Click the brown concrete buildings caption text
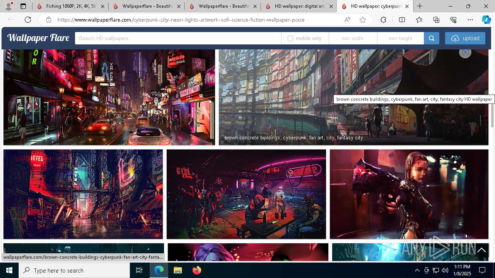Screen dimensions: 495x278 [294, 138]
